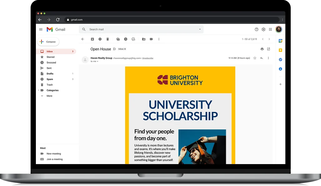This screenshot has width=321, height=186.
Task: Click the gmail.com address bar
Action: tap(172, 20)
